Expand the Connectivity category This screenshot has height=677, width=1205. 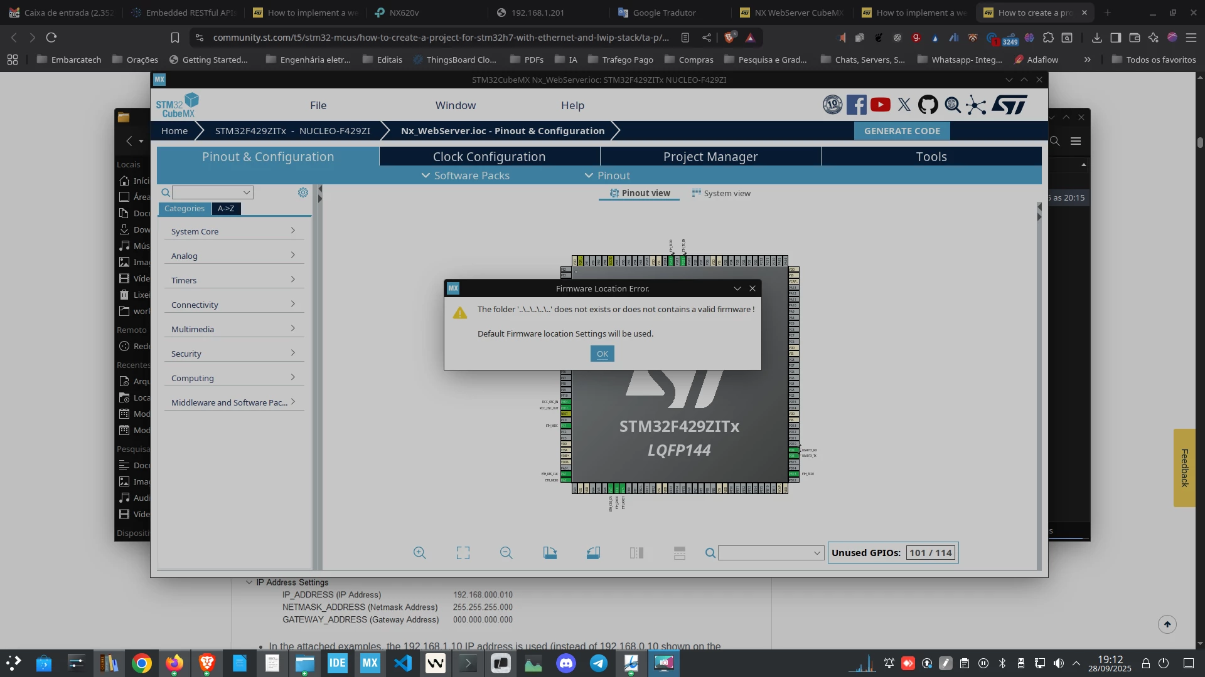tap(234, 304)
